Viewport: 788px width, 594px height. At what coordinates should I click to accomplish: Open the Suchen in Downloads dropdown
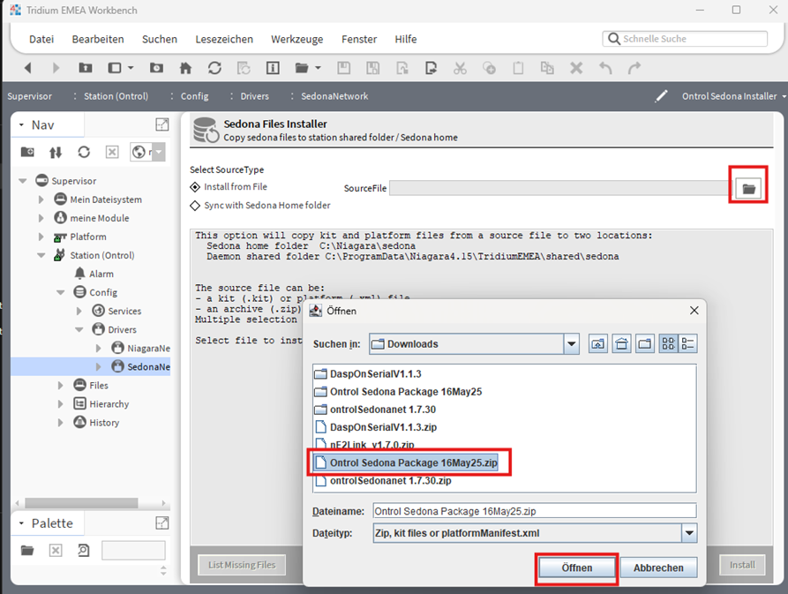point(572,344)
